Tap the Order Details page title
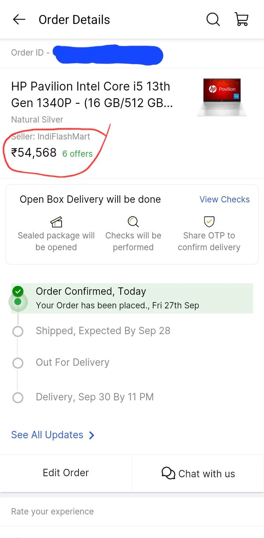This screenshot has height=538, width=264. click(x=74, y=20)
